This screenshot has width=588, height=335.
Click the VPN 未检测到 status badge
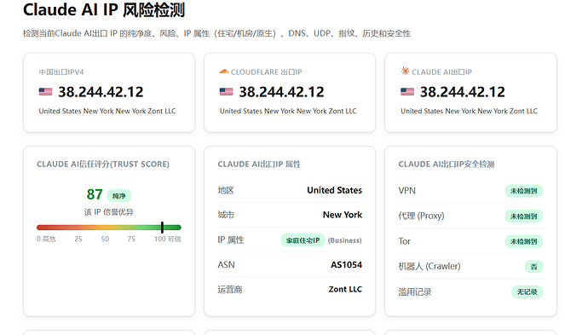tap(524, 191)
